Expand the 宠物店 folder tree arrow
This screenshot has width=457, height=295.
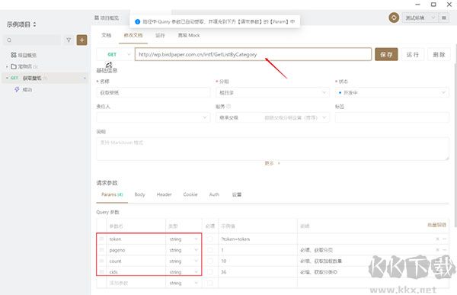point(7,67)
